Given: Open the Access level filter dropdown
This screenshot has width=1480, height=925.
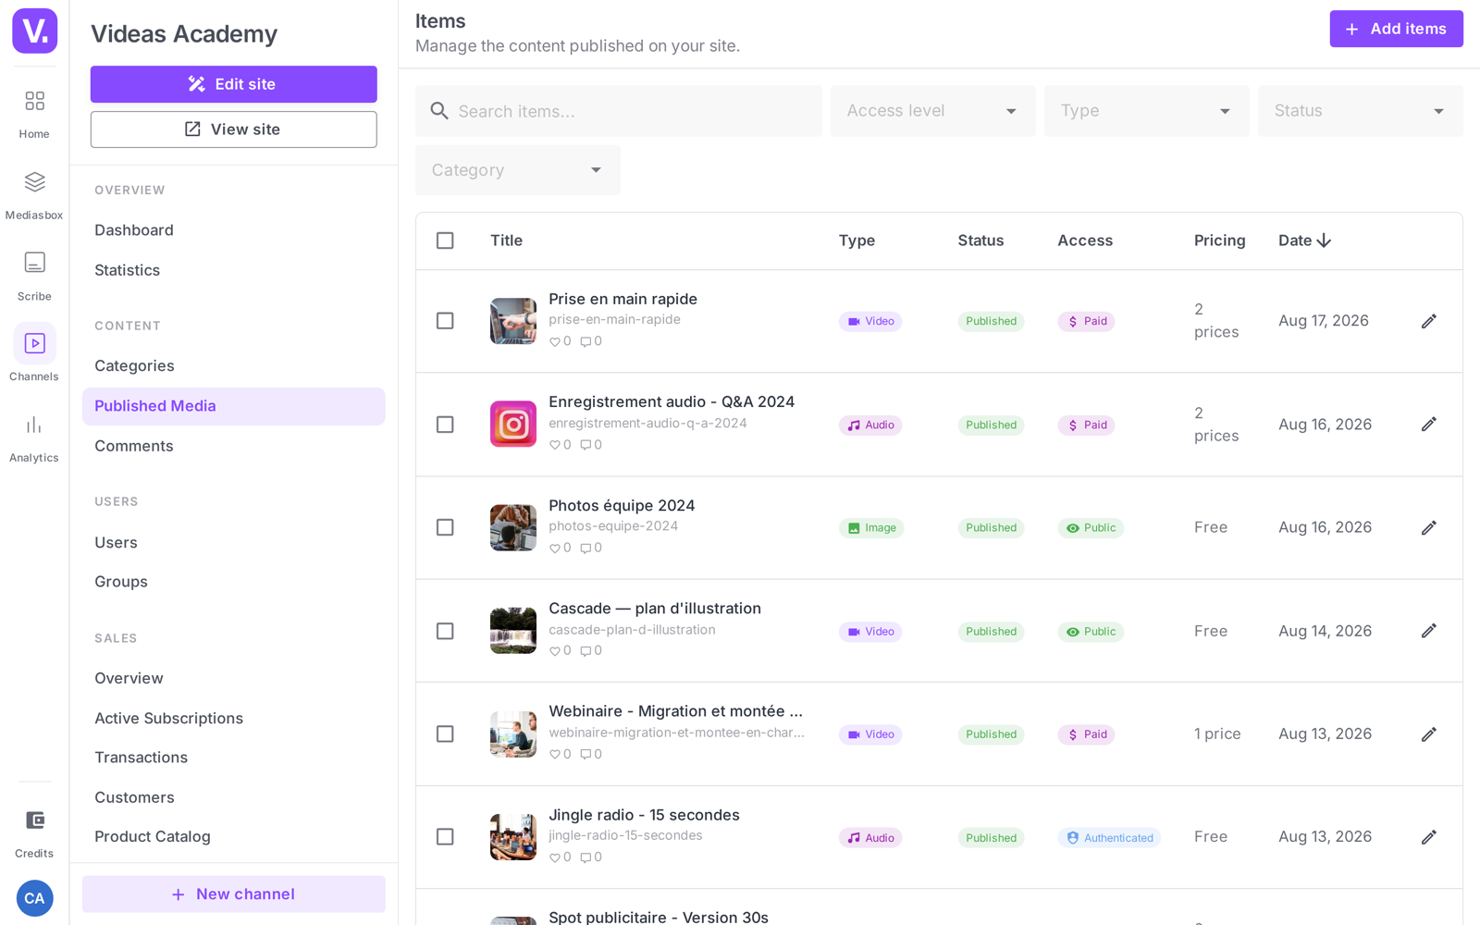Looking at the screenshot, I should click(x=932, y=111).
